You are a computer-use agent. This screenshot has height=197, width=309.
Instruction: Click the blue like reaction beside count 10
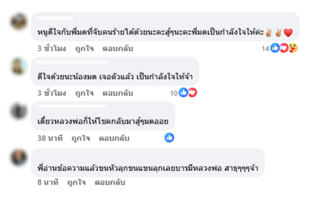tap(183, 93)
